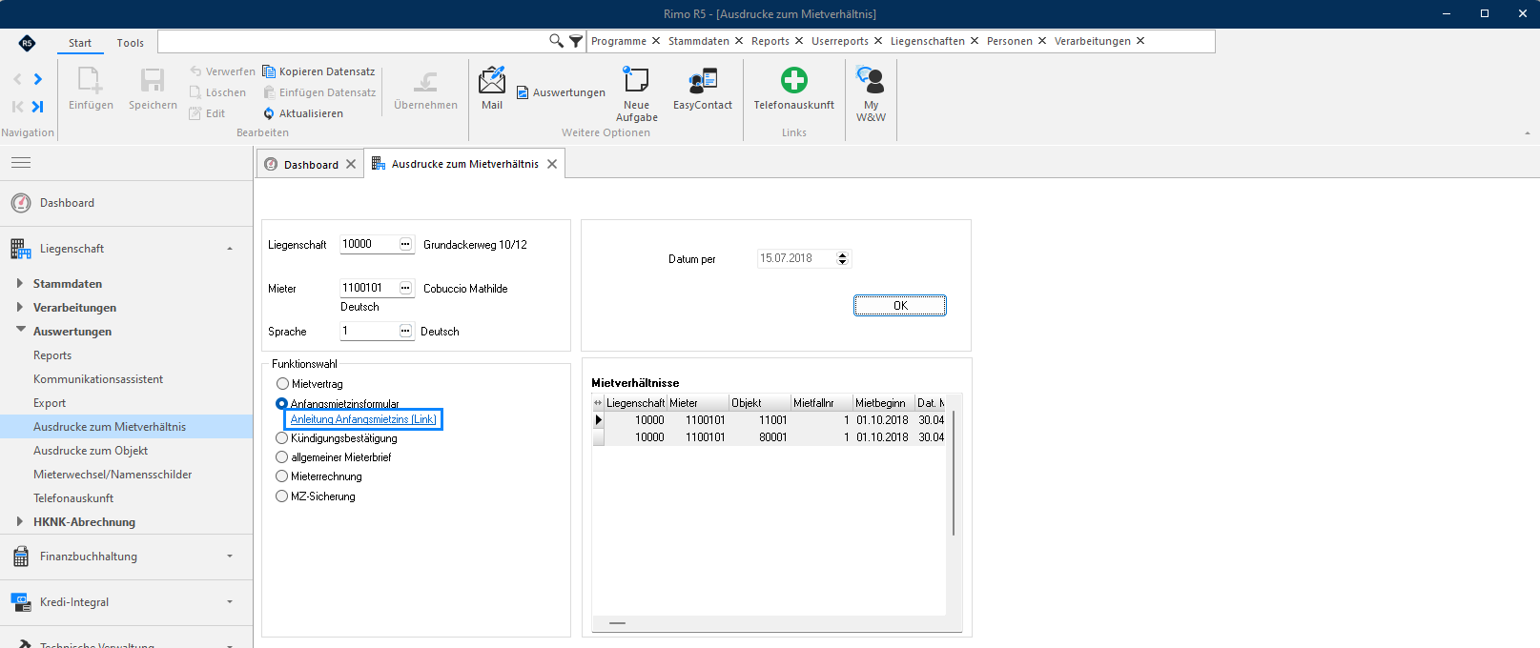
Task: Click the R5 application logo
Action: click(x=27, y=43)
